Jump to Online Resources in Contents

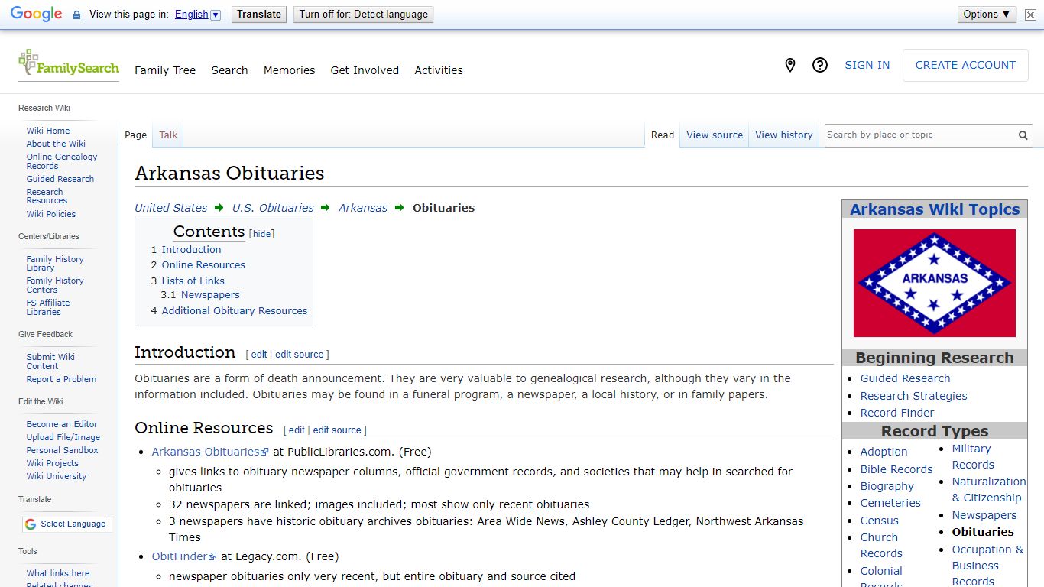coord(203,265)
